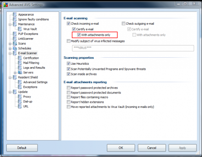The image size is (202, 157).
Task: Select Logs and Results entry
Action: [x=34, y=68]
